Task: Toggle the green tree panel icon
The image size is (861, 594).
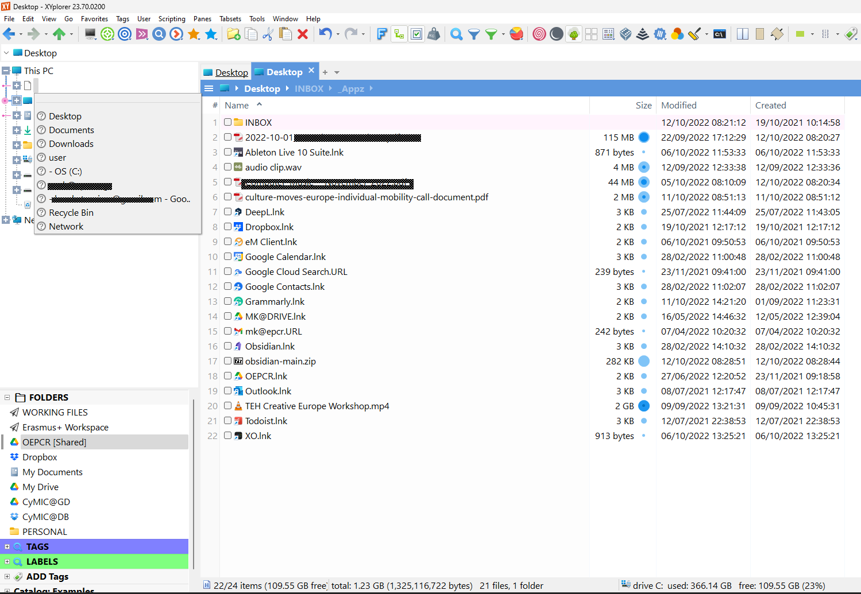Action: [x=573, y=34]
